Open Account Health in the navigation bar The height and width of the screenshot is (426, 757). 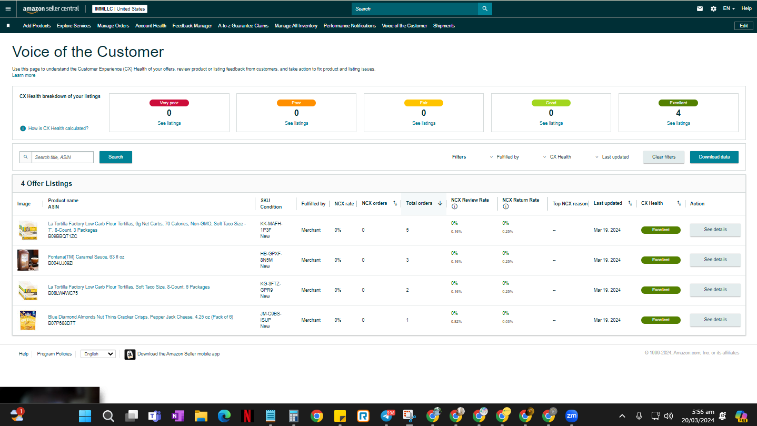coord(151,26)
